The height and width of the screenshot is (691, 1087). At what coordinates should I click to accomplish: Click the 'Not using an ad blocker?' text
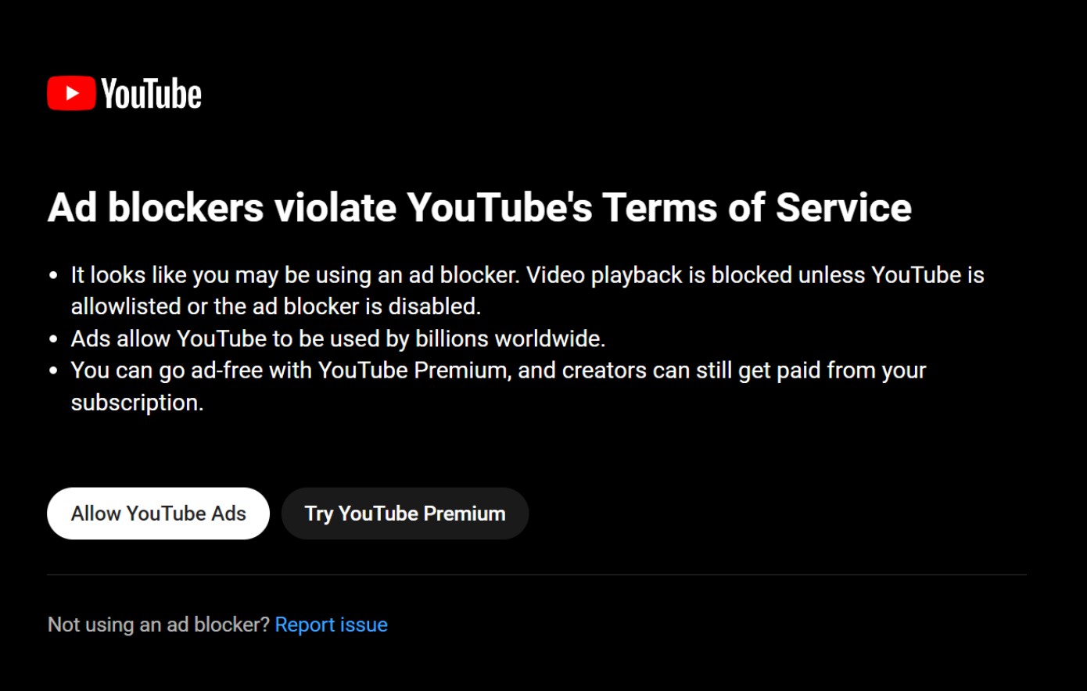click(159, 625)
